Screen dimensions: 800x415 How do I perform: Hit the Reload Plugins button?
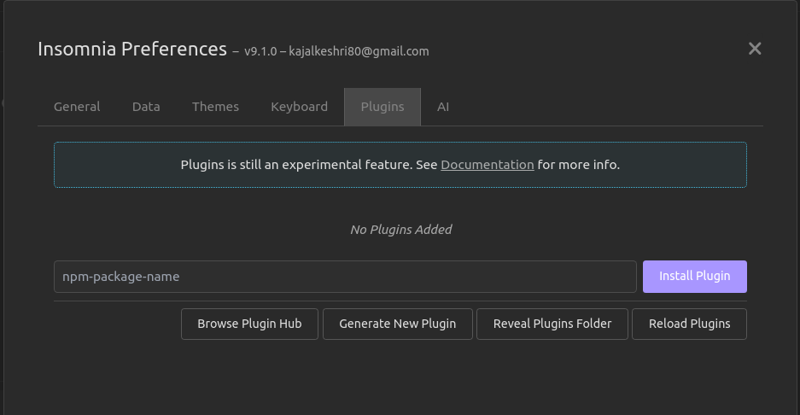pyautogui.click(x=689, y=324)
